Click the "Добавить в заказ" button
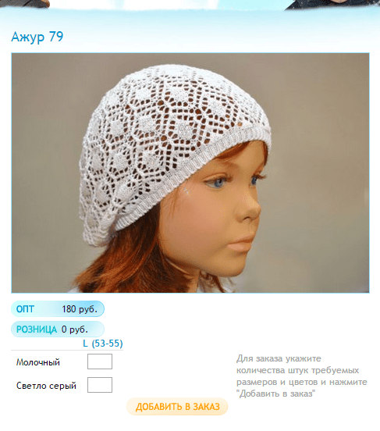This screenshot has height=431, width=380. point(177,407)
